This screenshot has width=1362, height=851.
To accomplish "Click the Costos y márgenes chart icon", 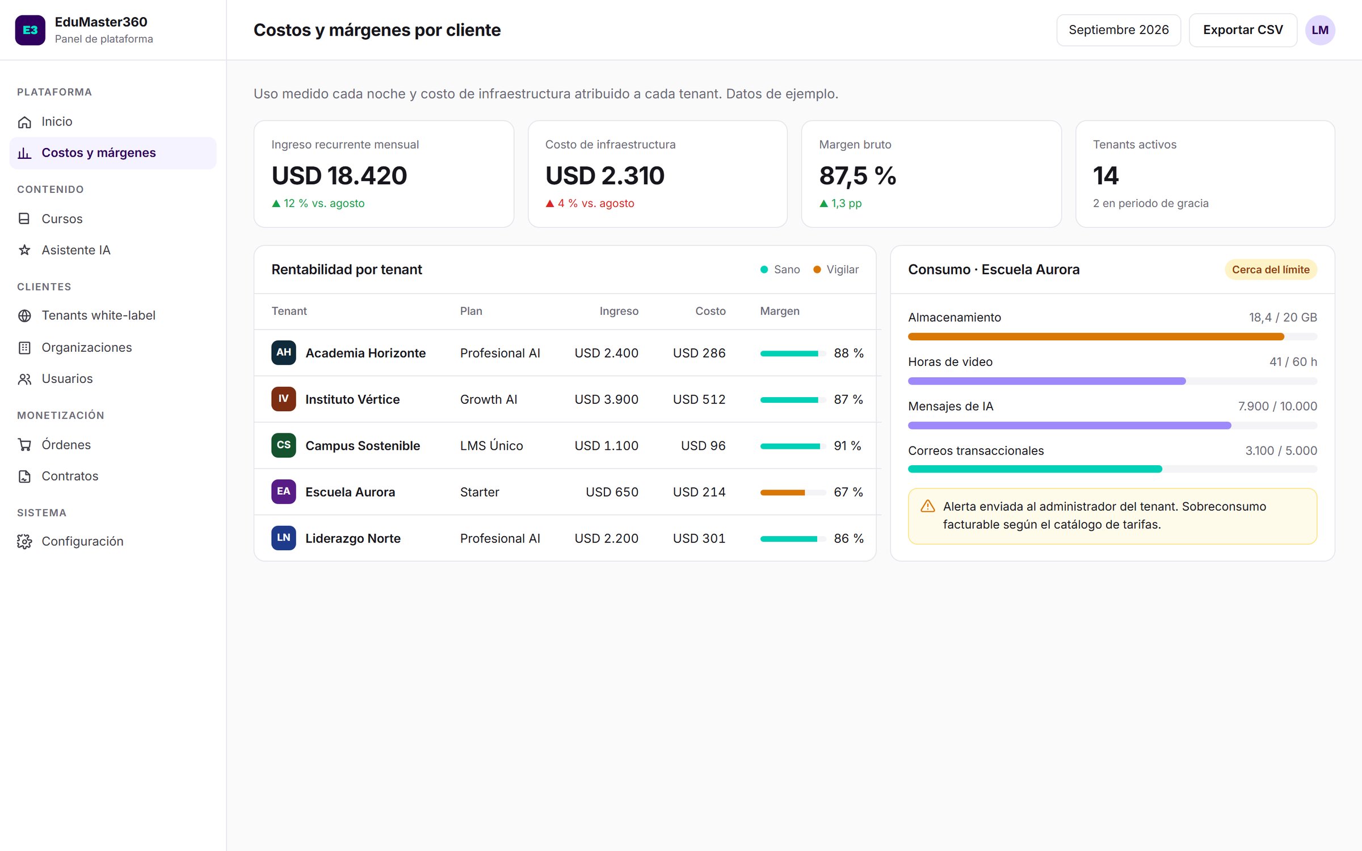I will click(24, 153).
